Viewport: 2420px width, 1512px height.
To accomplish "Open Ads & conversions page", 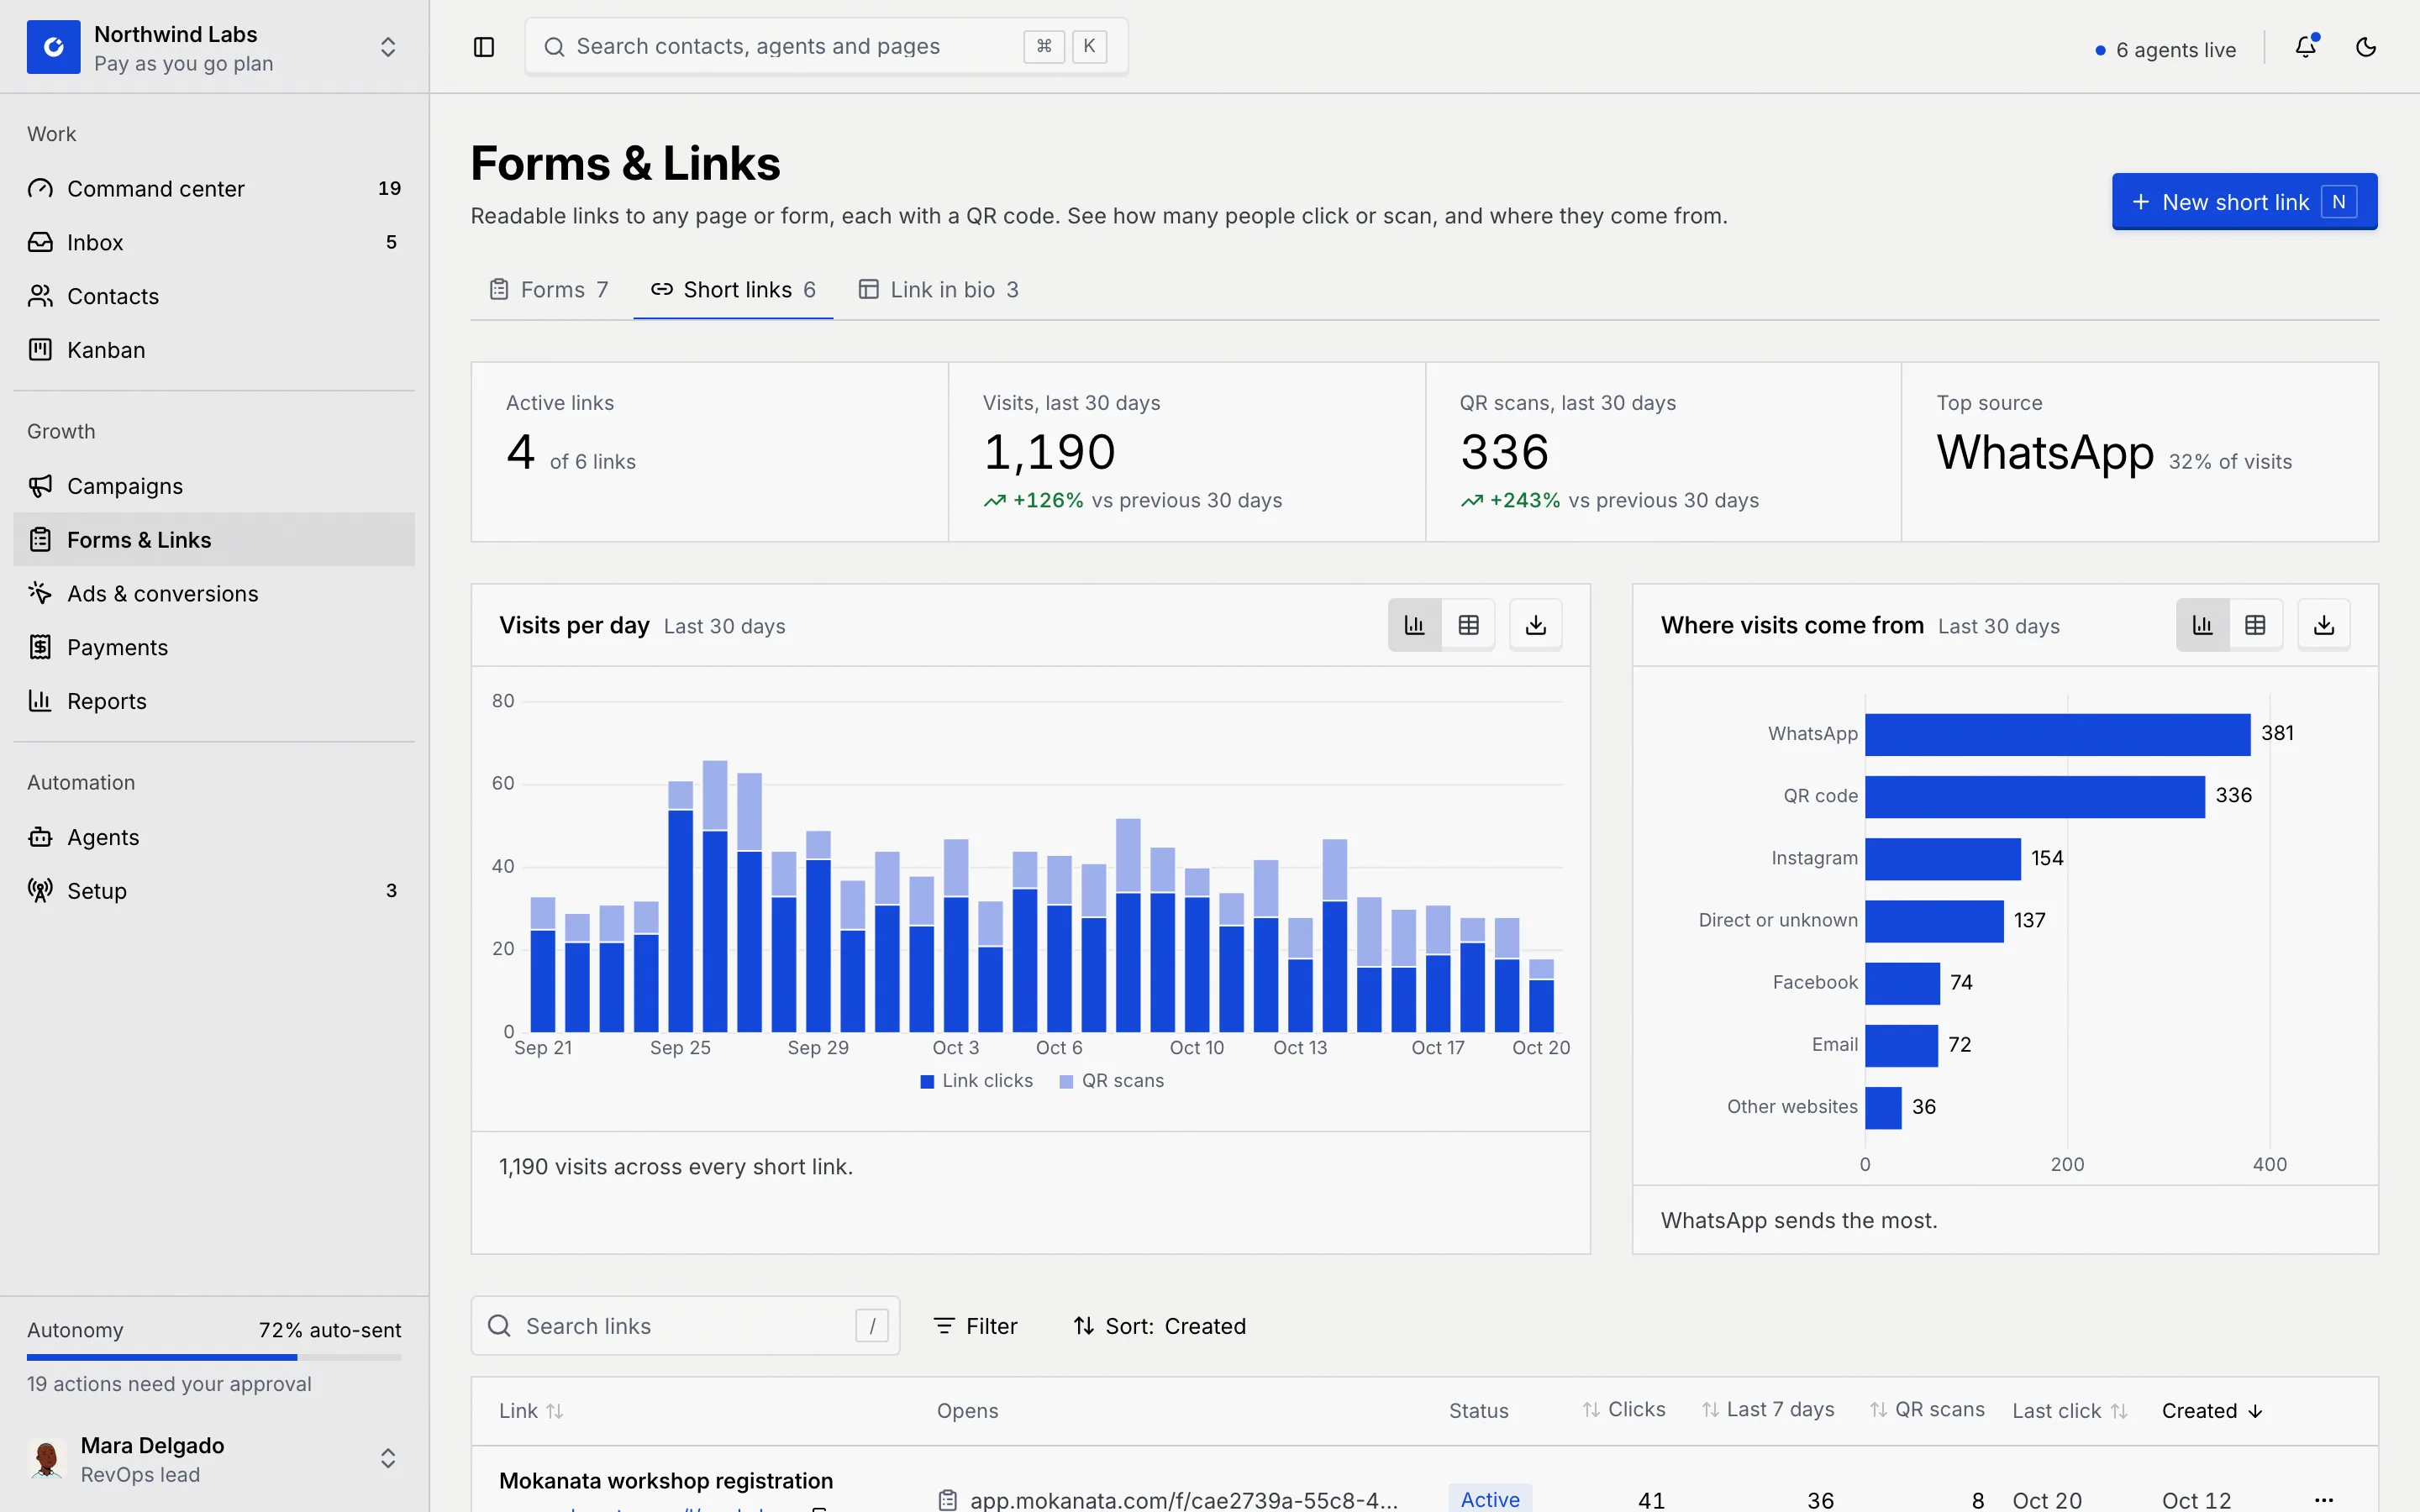I will tap(214, 594).
